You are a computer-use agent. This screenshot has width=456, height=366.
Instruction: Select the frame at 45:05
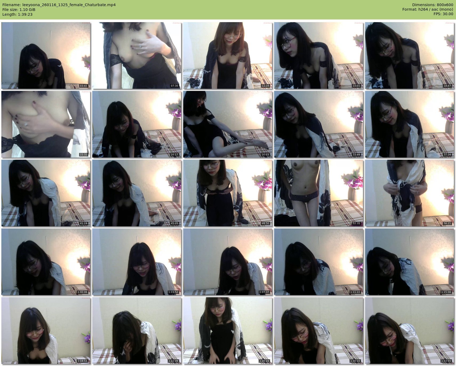click(x=137, y=193)
